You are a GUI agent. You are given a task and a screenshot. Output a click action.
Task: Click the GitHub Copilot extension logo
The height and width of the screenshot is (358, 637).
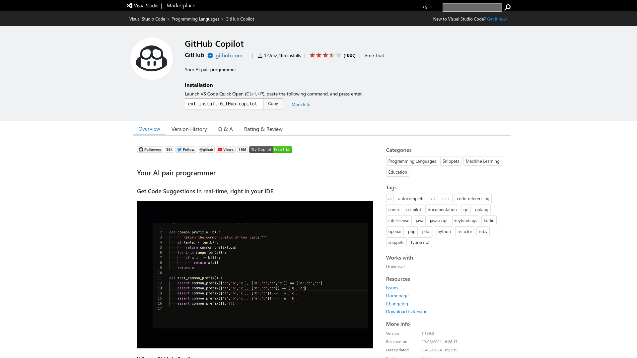click(x=152, y=59)
